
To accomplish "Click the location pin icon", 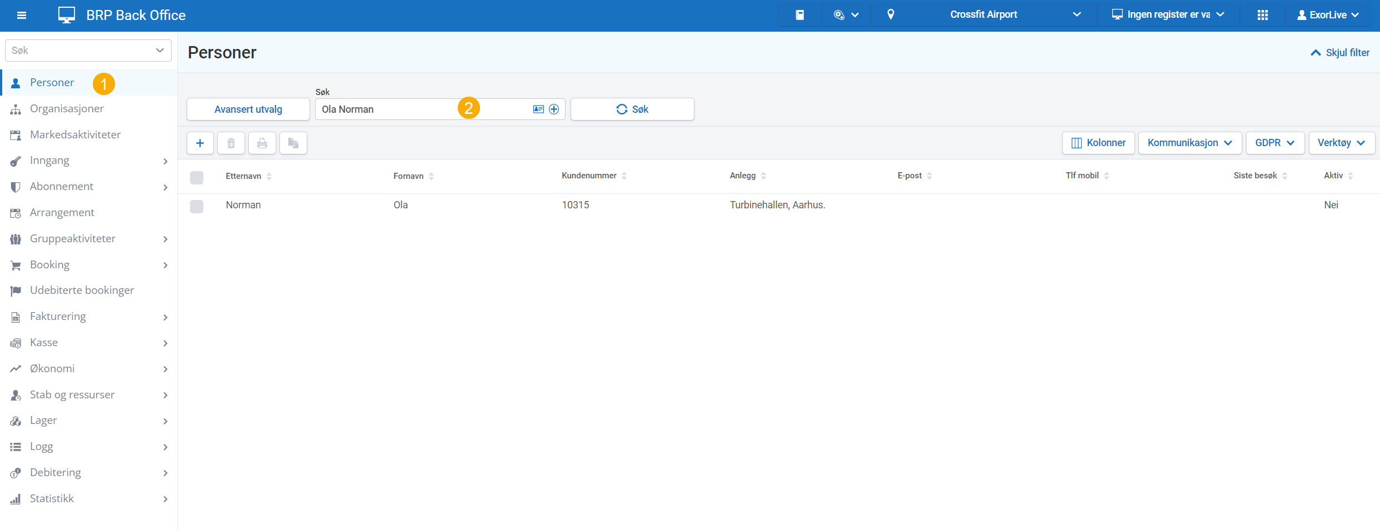I will coord(891,14).
